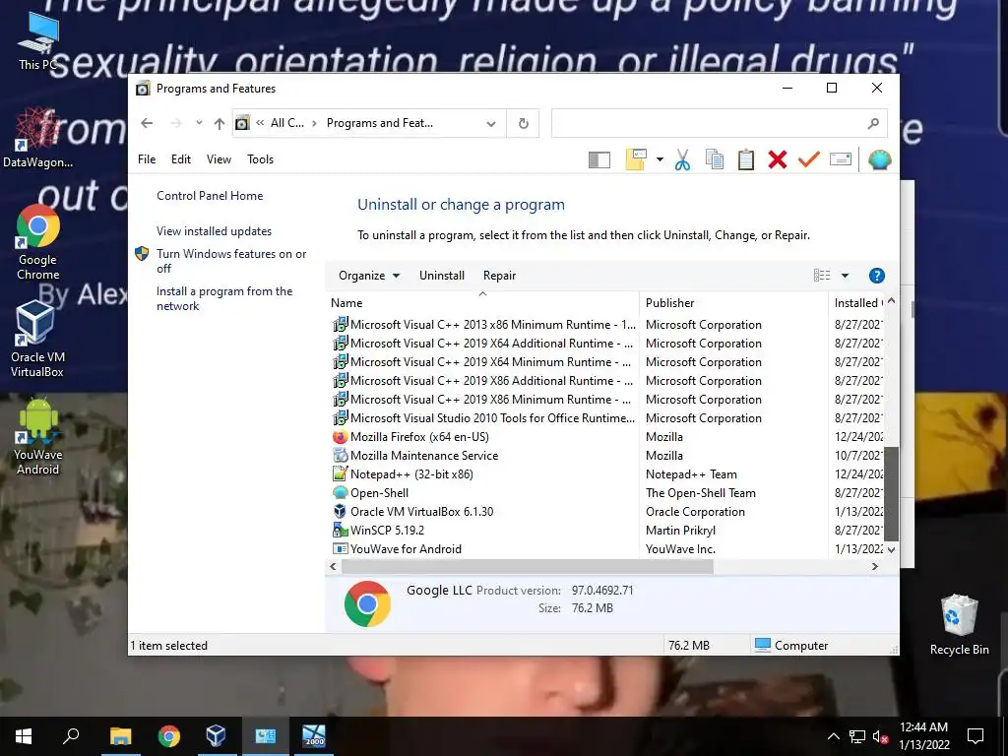The width and height of the screenshot is (1008, 756).
Task: Open the Edit menu
Action: pyautogui.click(x=181, y=159)
